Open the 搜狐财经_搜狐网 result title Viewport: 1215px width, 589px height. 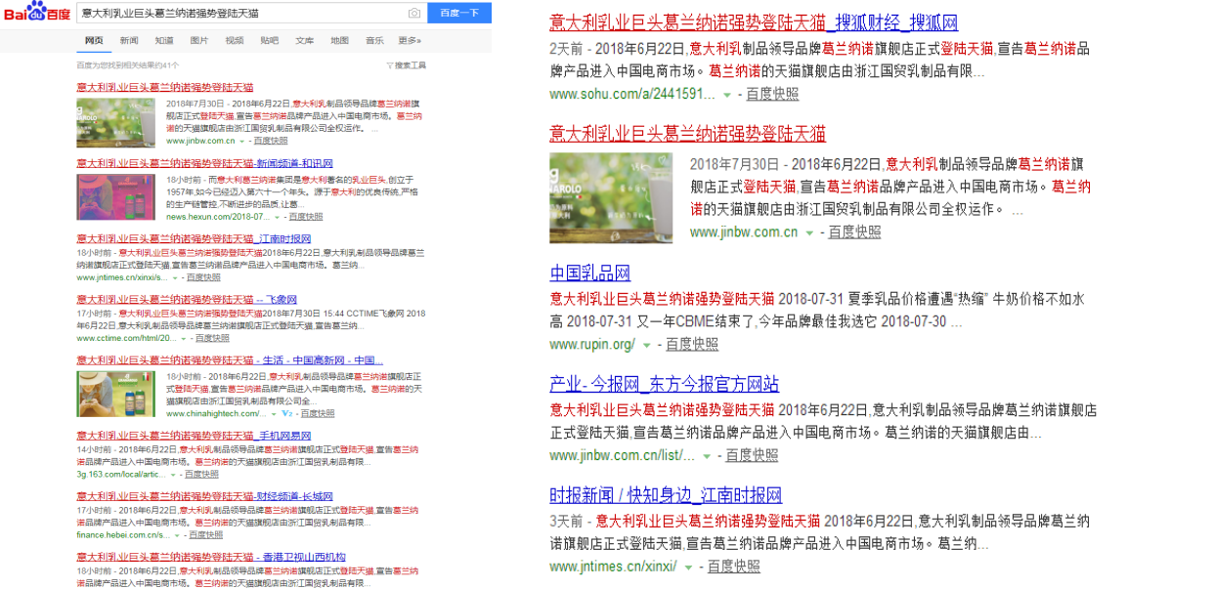[x=754, y=22]
